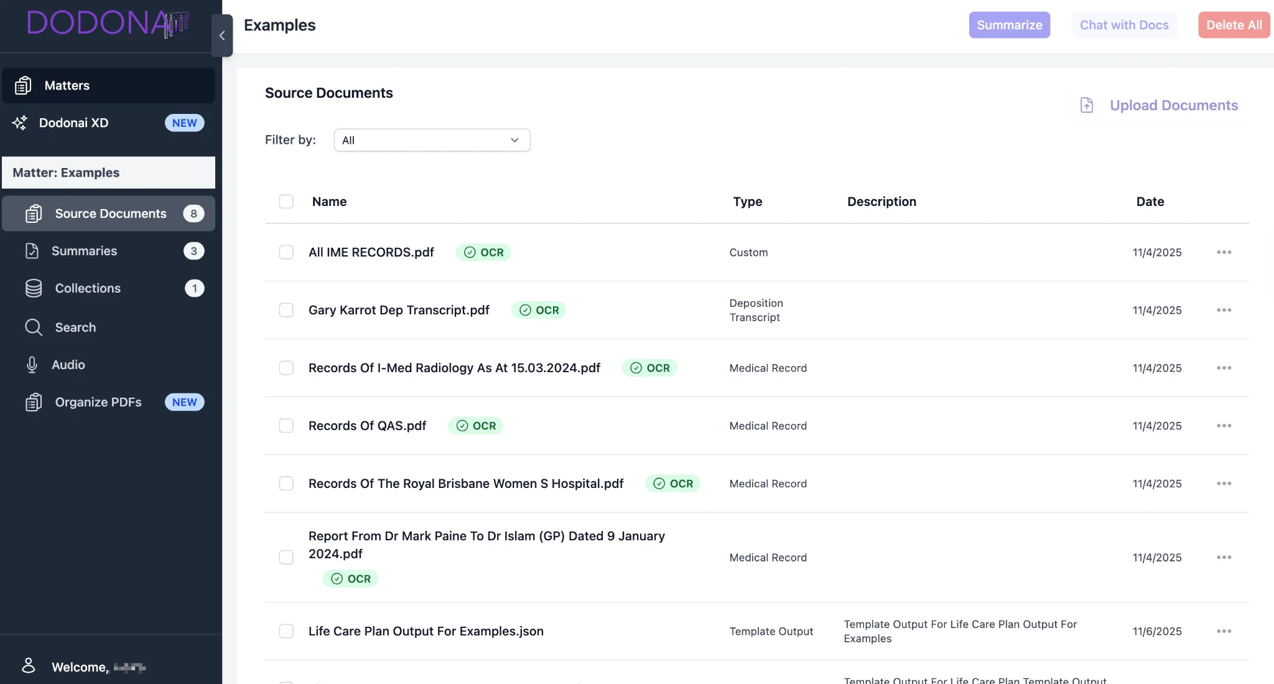Image resolution: width=1274 pixels, height=684 pixels.
Task: Click the Search magnifier icon
Action: 34,327
